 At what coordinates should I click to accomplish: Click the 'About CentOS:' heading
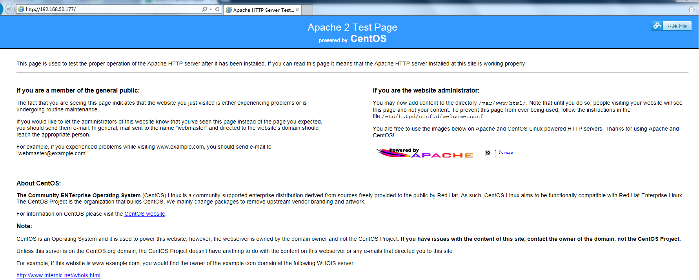coord(38,183)
